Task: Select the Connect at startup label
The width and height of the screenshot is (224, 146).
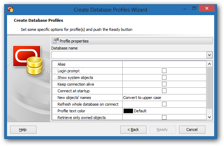Action: [x=73, y=91]
